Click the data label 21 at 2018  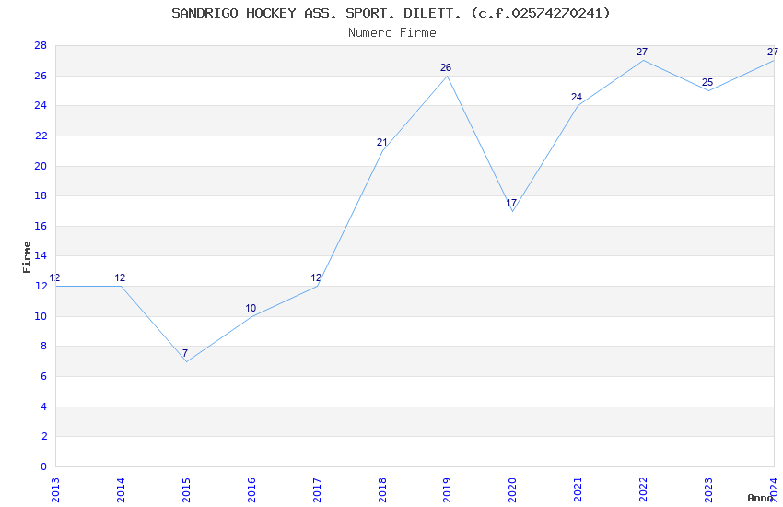click(382, 142)
